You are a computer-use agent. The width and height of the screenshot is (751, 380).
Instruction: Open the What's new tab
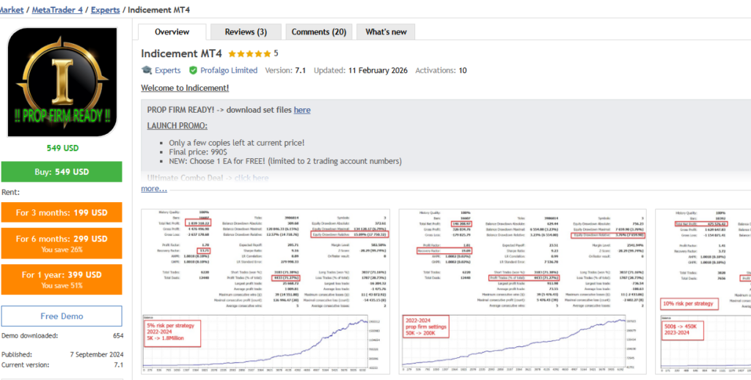(x=386, y=32)
